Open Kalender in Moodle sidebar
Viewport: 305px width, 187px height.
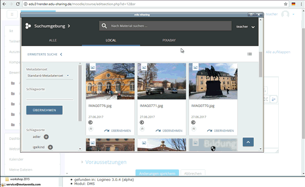pyautogui.click(x=16, y=159)
